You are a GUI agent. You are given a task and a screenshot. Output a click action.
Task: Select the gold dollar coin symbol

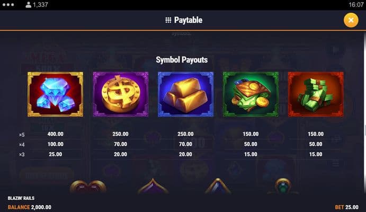pyautogui.click(x=120, y=94)
